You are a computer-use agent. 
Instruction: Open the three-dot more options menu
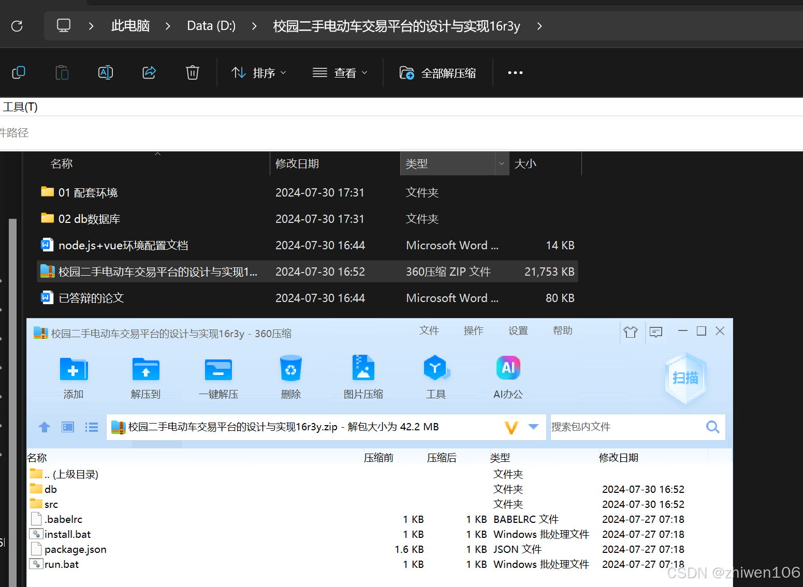point(515,73)
